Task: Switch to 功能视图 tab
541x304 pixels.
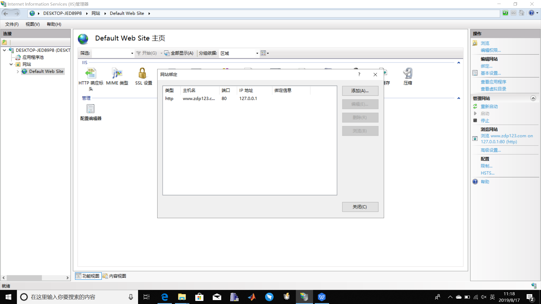Action: (x=88, y=276)
